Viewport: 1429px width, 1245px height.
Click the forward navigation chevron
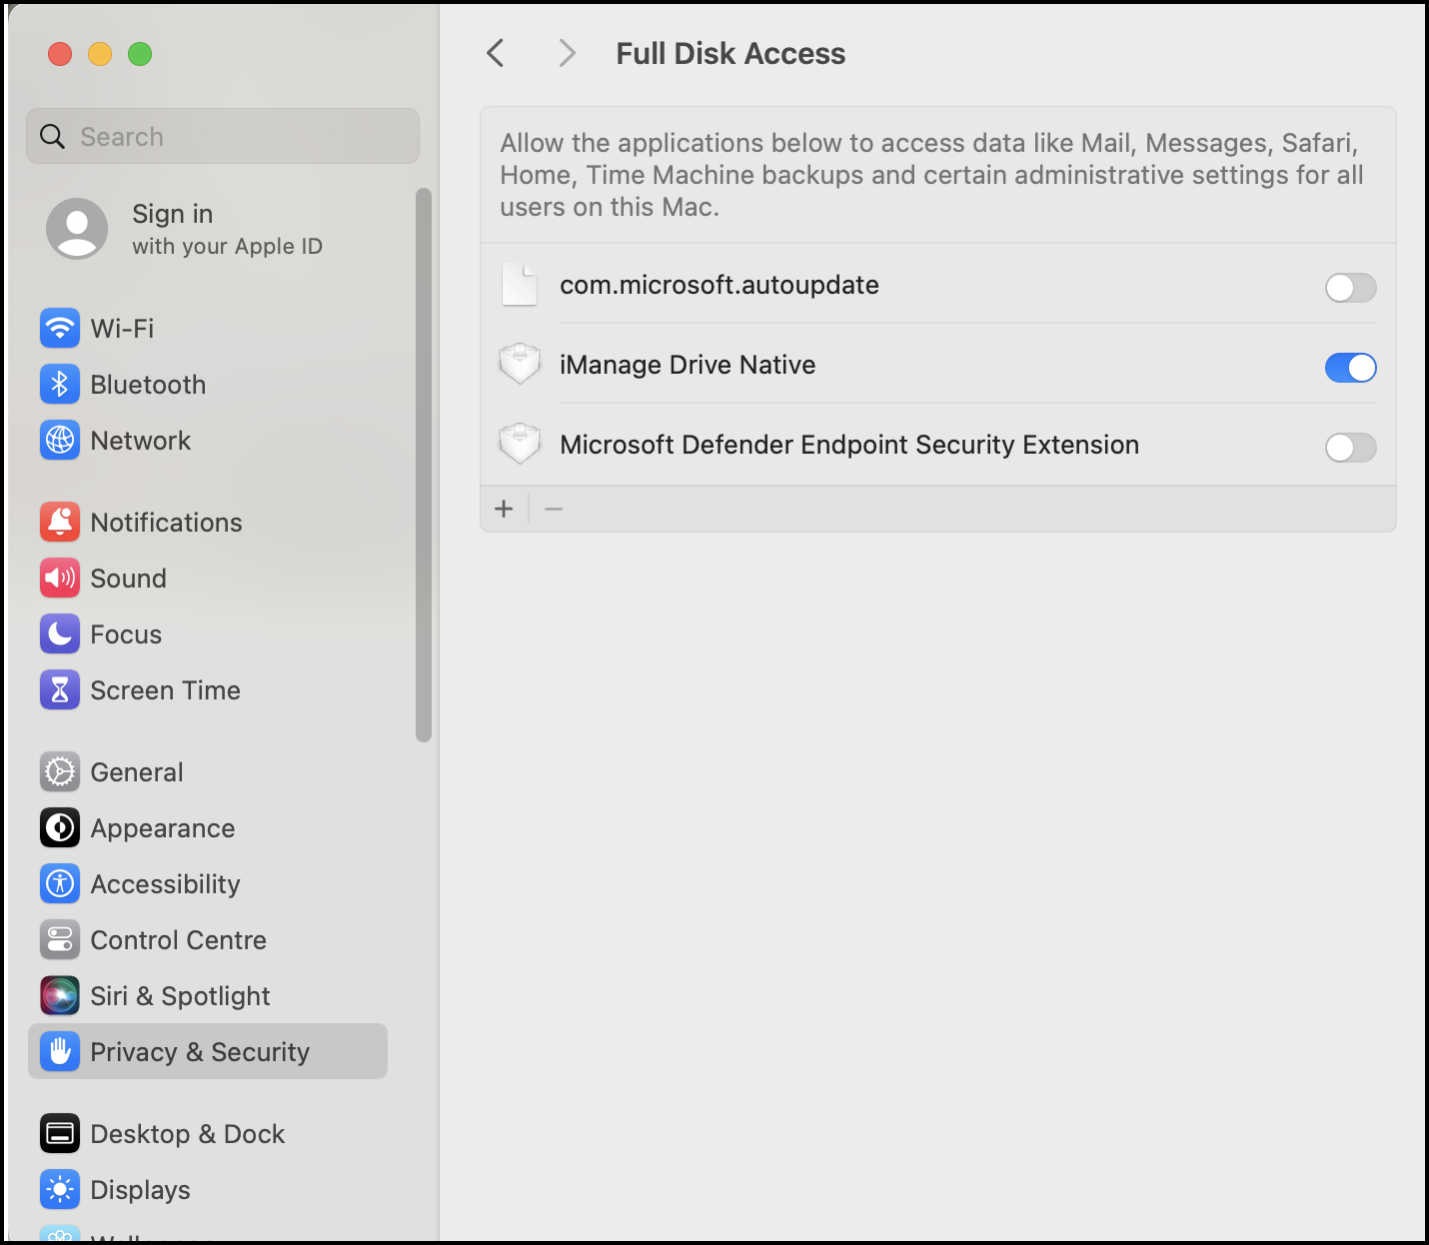click(x=567, y=53)
